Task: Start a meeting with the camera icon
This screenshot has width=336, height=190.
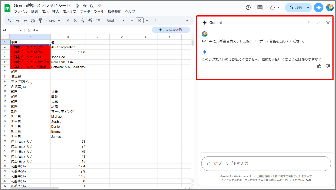Action: coord(273,8)
